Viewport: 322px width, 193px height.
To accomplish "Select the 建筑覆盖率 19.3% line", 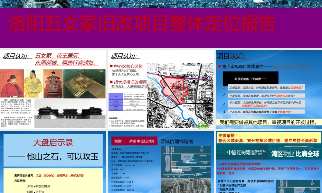I will 120,178.
